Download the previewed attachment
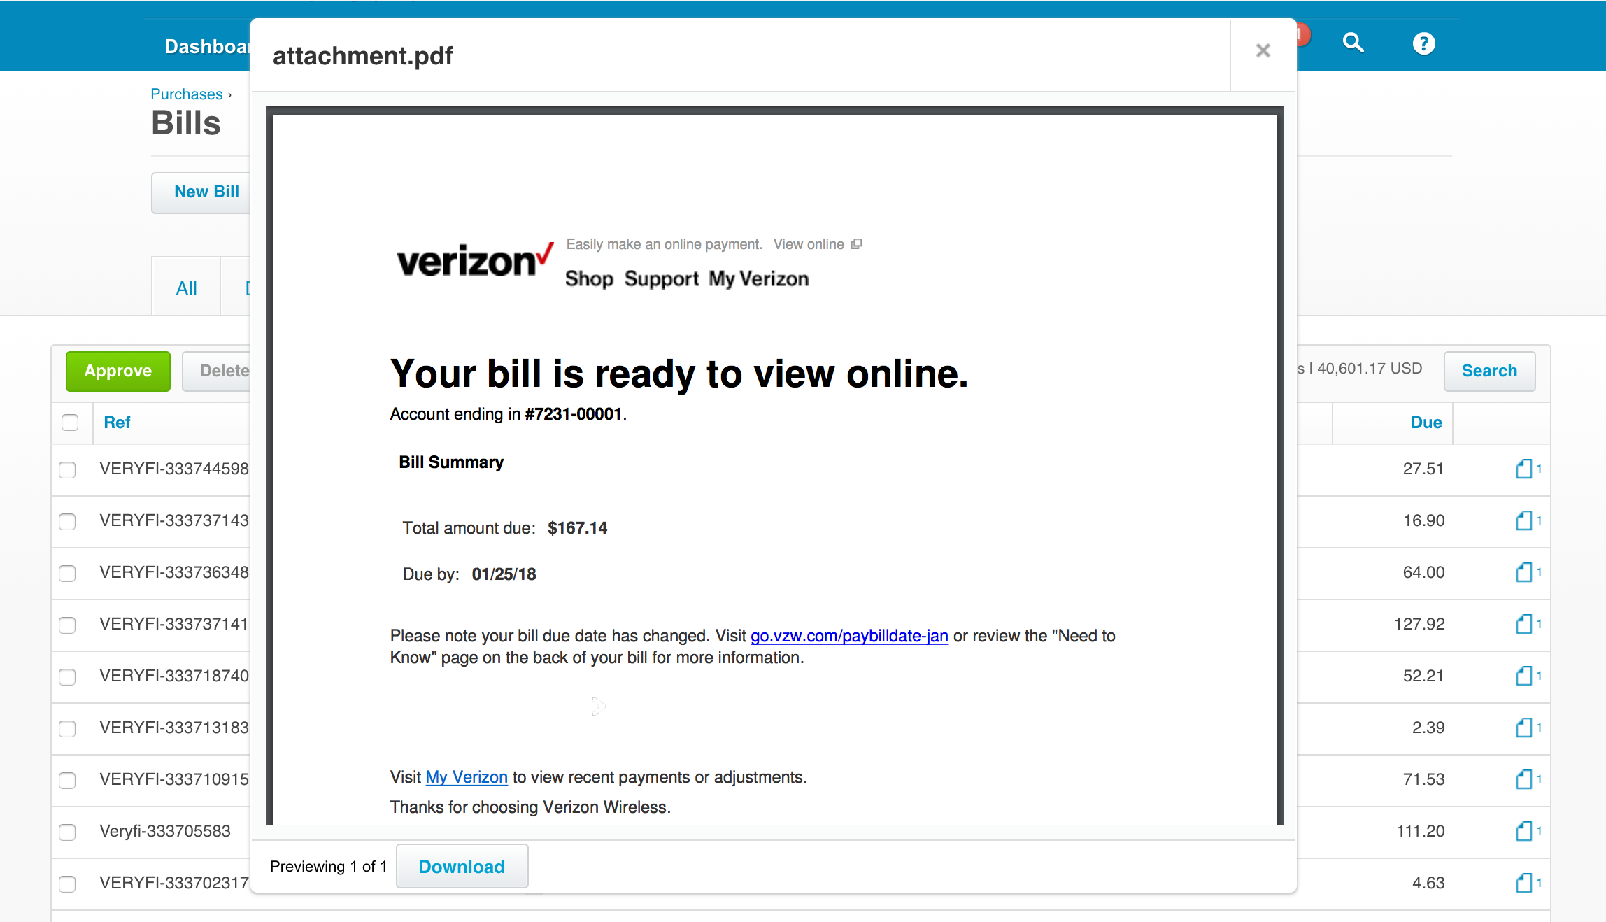The image size is (1606, 922). (462, 866)
